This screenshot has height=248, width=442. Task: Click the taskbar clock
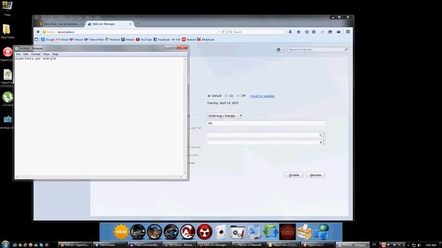431,245
